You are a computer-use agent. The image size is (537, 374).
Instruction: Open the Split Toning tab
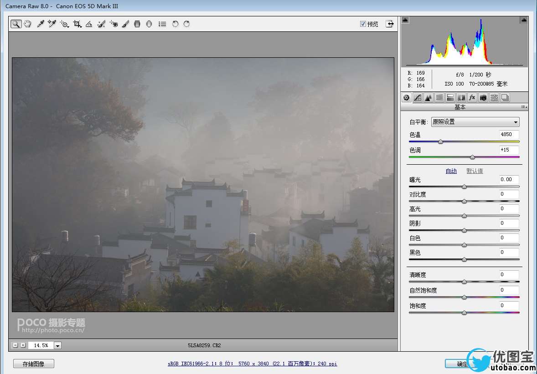tap(450, 98)
